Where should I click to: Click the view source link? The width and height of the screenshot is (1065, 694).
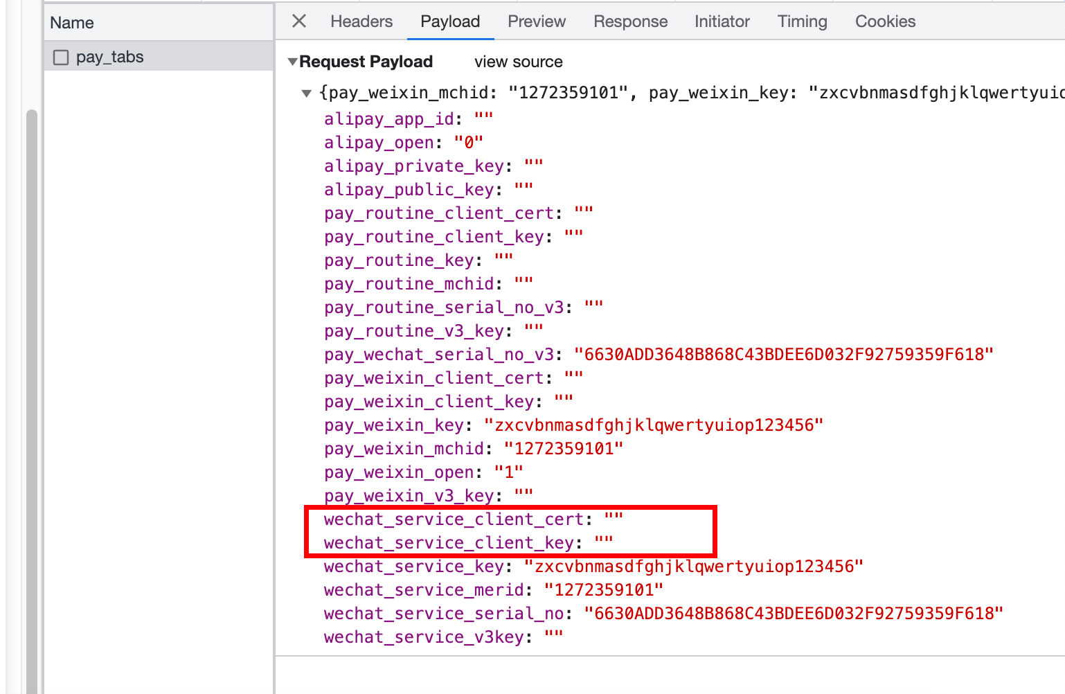point(519,62)
